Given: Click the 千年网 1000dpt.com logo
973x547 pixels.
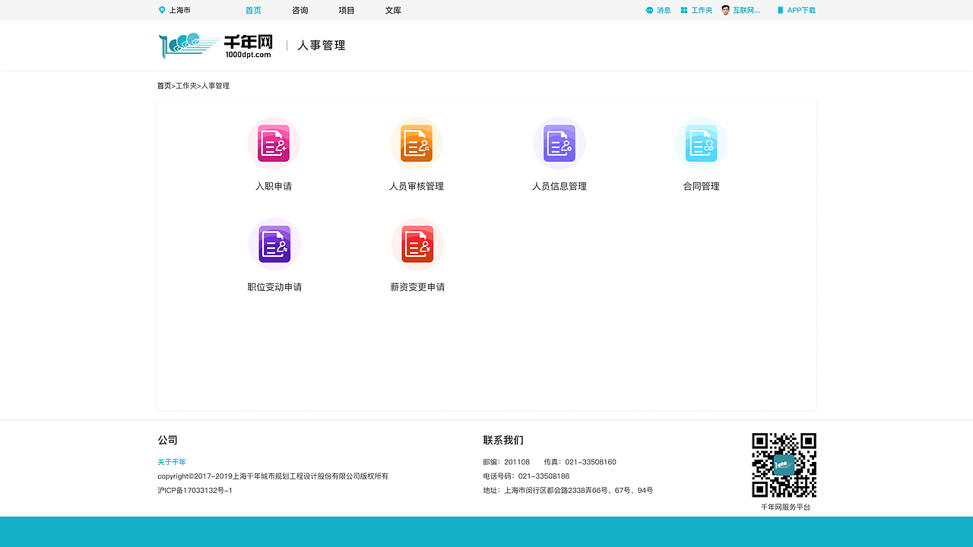Looking at the screenshot, I should [215, 46].
